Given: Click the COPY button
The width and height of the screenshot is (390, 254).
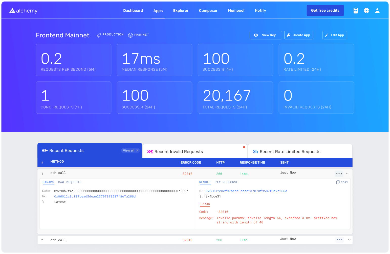Looking at the screenshot, I should [x=342, y=182].
